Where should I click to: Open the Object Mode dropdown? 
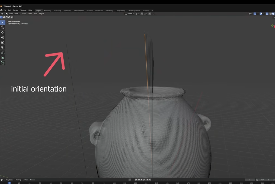click(x=13, y=14)
